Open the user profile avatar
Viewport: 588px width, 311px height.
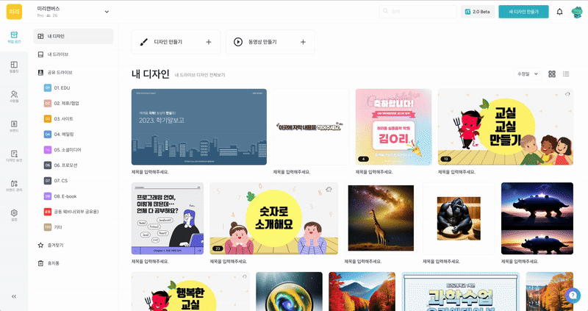click(x=576, y=12)
